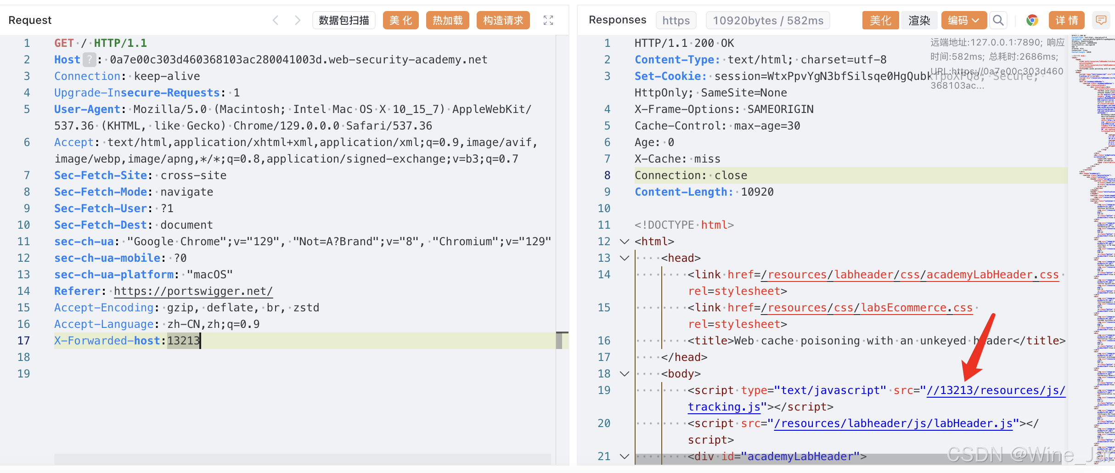Image resolution: width=1115 pixels, height=473 pixels.
Task: Click the Request panel 美化 button
Action: point(401,20)
